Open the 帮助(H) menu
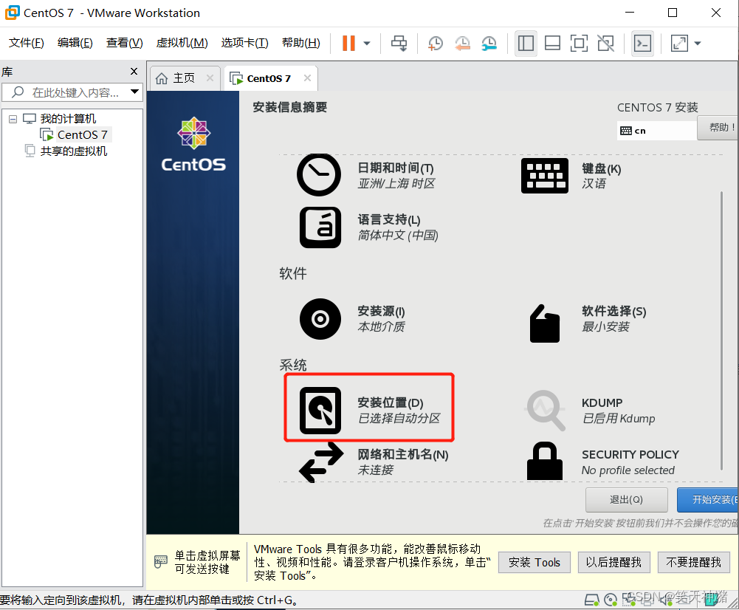Viewport: 739px width, 610px height. click(x=300, y=43)
